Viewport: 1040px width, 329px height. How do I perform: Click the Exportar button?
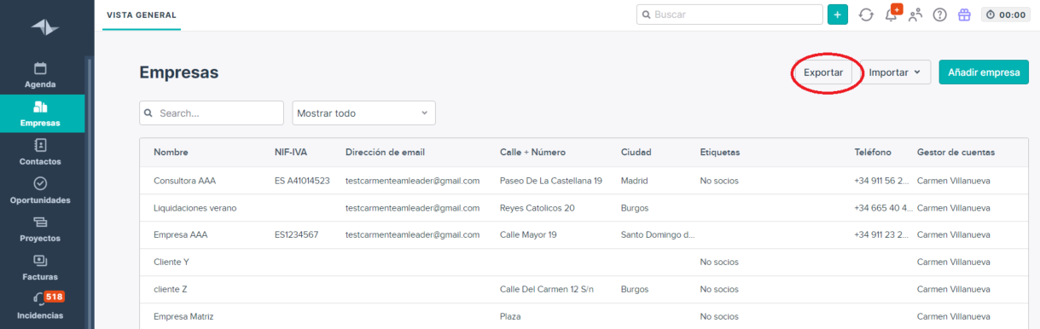823,72
